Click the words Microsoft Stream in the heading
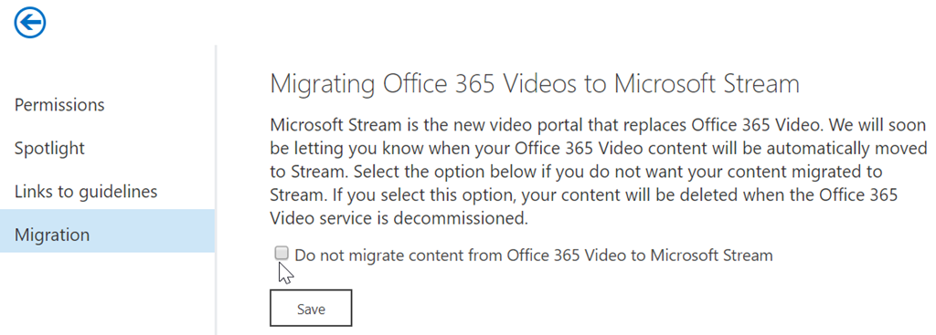Screen dimensions: 936x335 pyautogui.click(x=707, y=84)
